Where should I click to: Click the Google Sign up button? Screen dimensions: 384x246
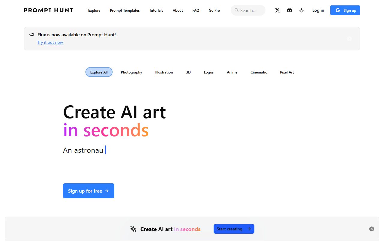click(x=345, y=10)
